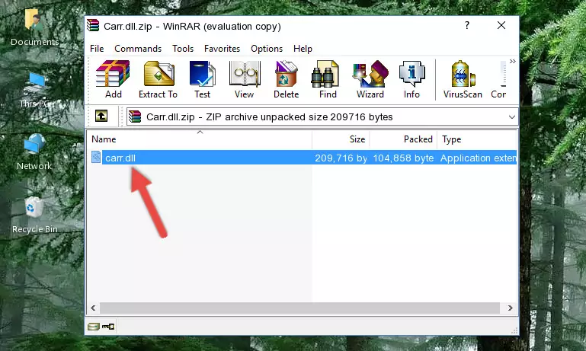This screenshot has width=586, height=351.
Task: Click the carr.dll file icon
Action: point(96,157)
